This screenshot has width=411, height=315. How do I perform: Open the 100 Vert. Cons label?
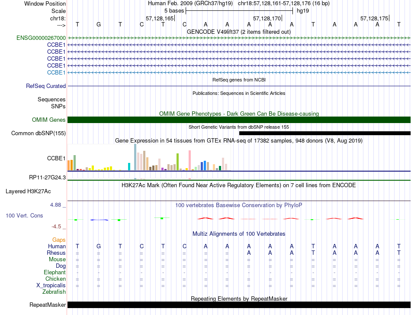(x=24, y=215)
